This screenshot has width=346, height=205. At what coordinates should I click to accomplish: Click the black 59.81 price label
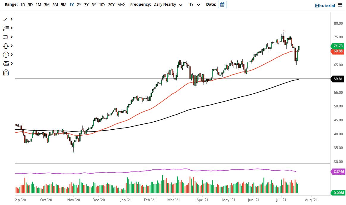(337, 79)
